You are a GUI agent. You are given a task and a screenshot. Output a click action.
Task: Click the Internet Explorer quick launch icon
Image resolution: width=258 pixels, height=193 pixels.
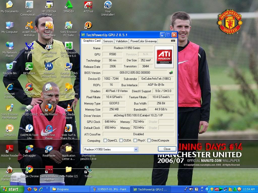coord(41,189)
